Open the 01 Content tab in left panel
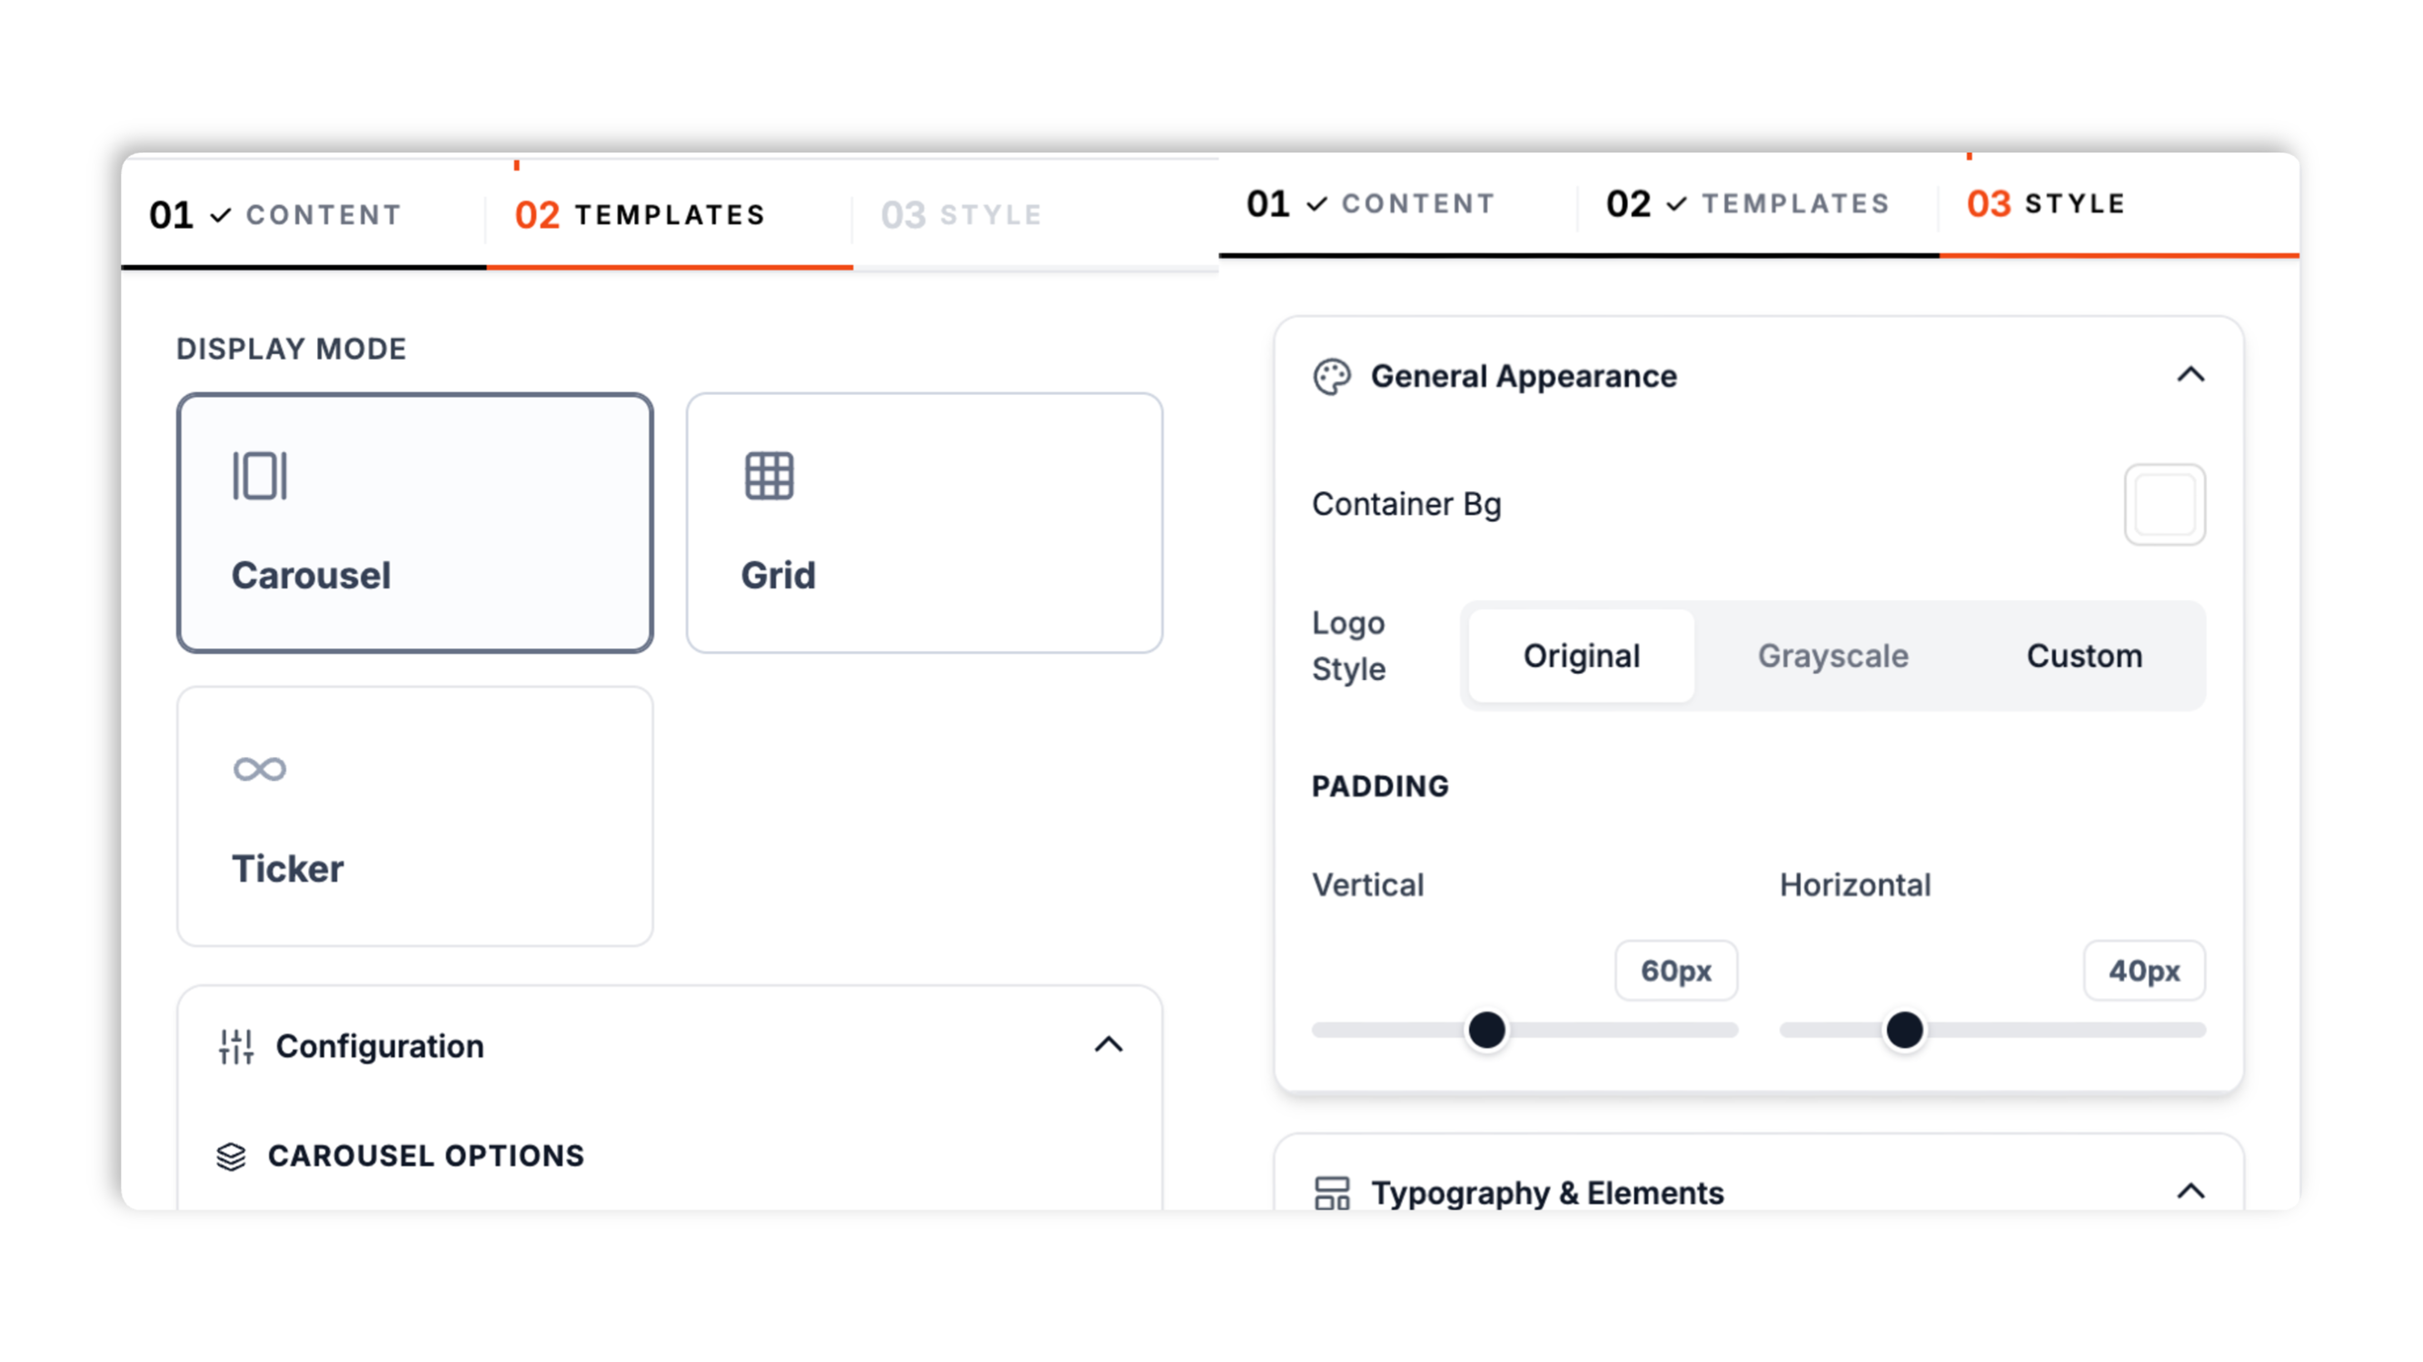 (303, 215)
